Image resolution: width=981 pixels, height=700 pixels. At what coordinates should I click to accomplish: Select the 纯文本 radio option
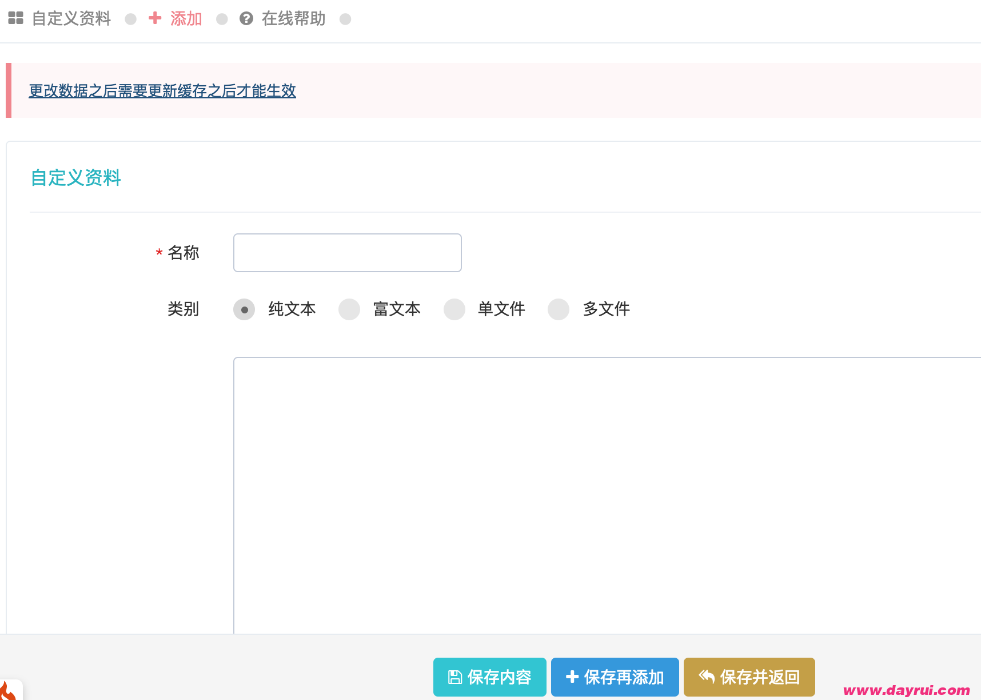[244, 309]
